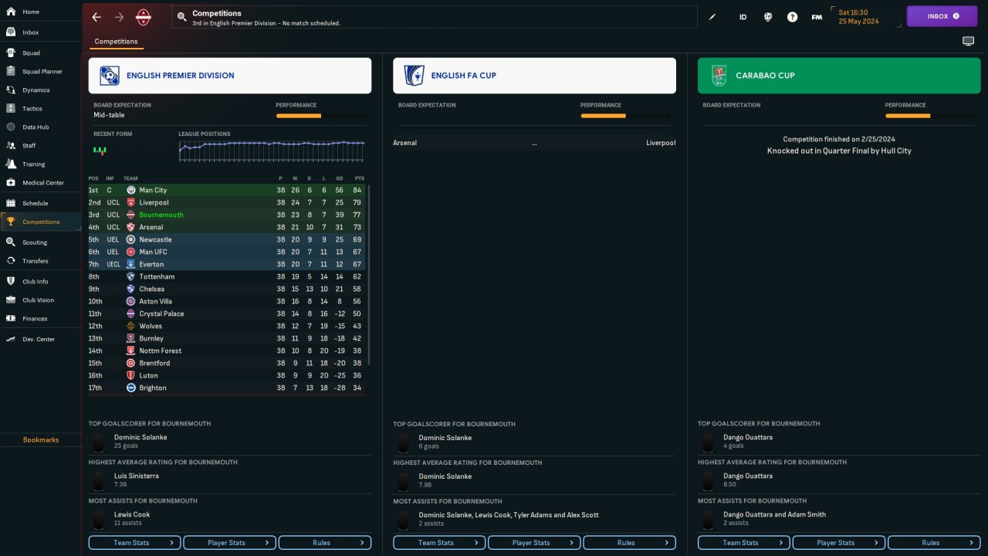This screenshot has height=556, width=988.
Task: Click the pencil edit icon in the top bar
Action: pos(712,17)
